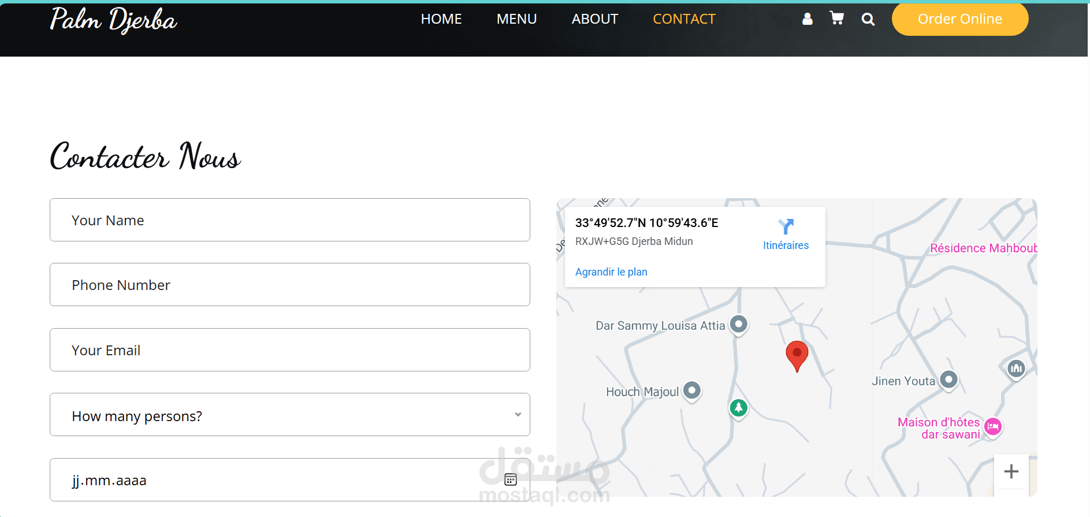Screen dimensions: 1090x517
Task: Focus the Your Name field
Action: pyautogui.click(x=290, y=220)
